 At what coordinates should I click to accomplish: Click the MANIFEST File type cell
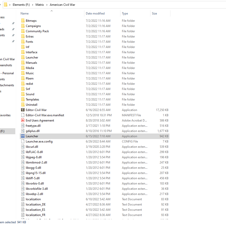click(131, 115)
